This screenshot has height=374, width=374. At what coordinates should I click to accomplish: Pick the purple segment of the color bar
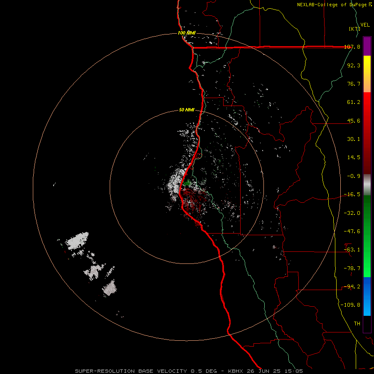pyautogui.click(x=367, y=46)
